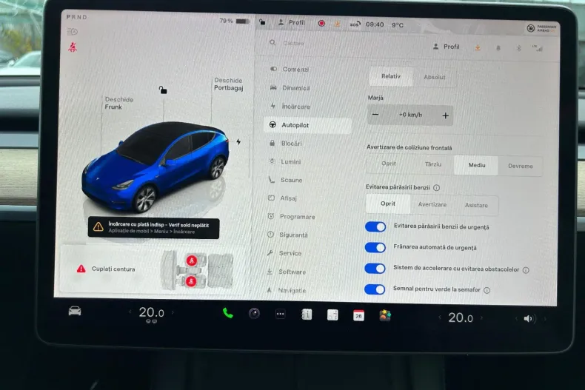Image resolution: width=585 pixels, height=390 pixels.
Task: Open the Scaune menu
Action: click(x=307, y=180)
